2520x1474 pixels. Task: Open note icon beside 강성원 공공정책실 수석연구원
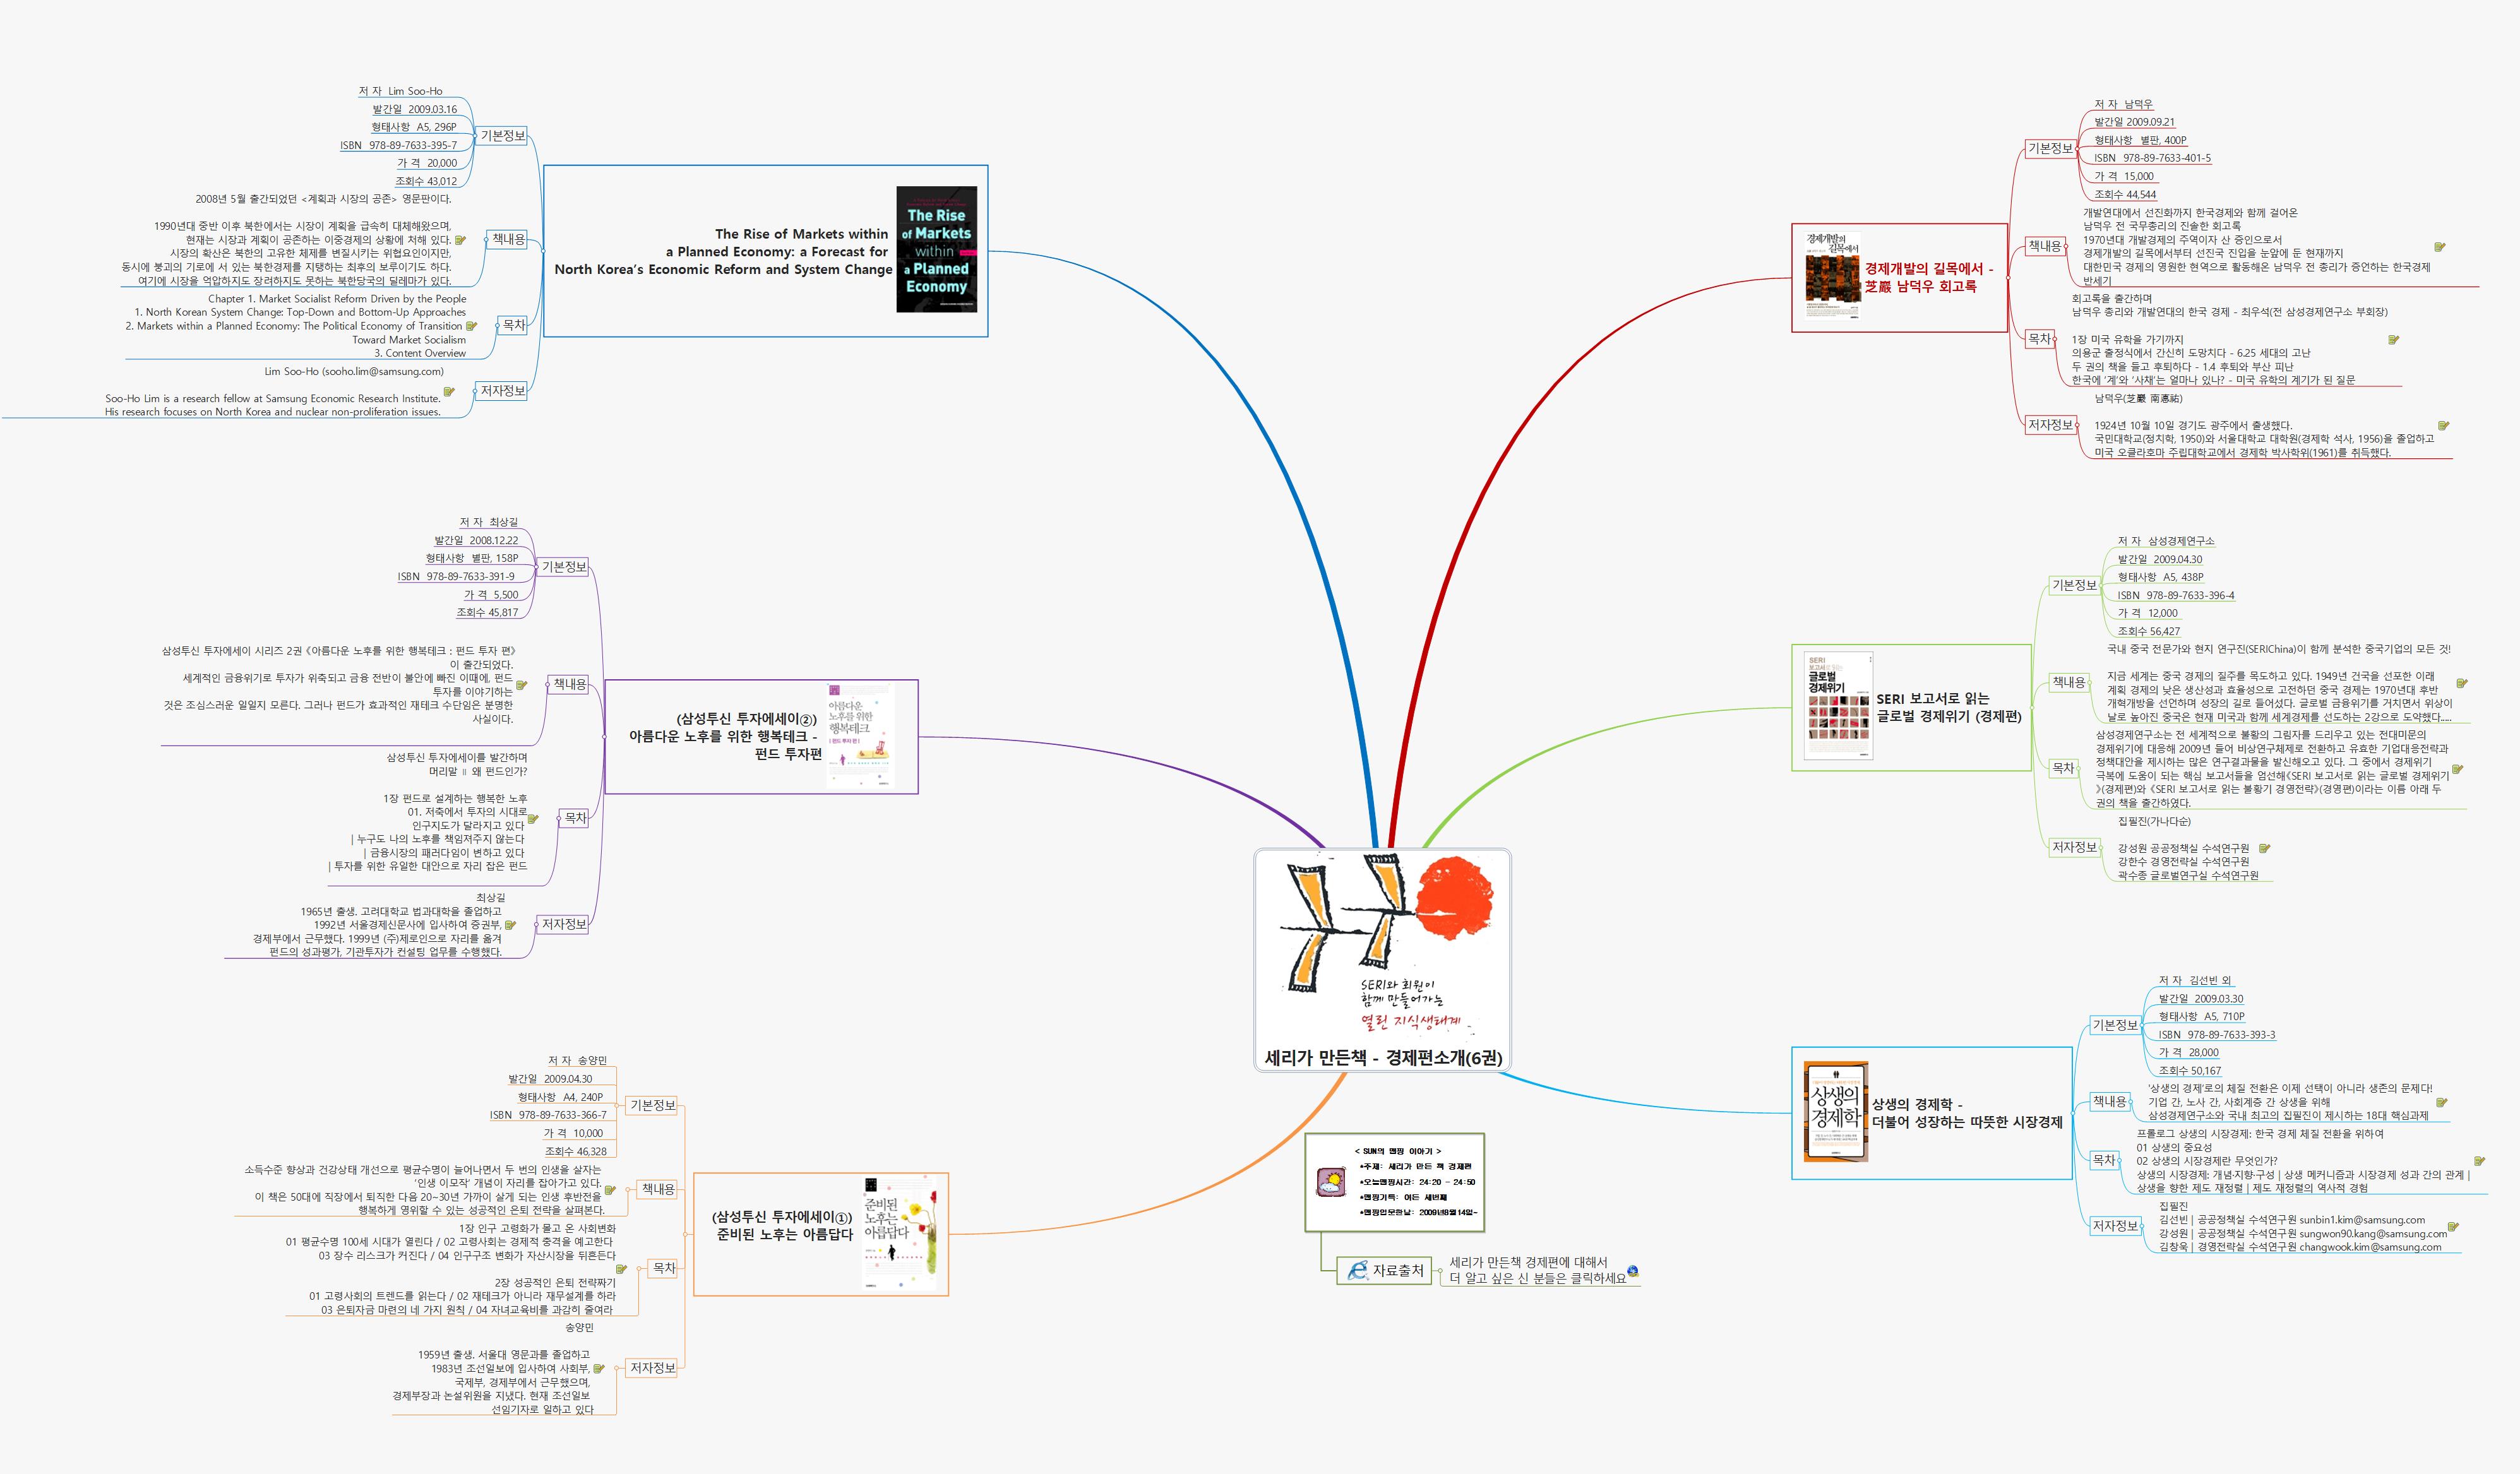point(2264,848)
